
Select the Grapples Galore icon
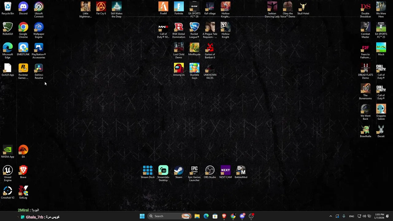click(381, 112)
